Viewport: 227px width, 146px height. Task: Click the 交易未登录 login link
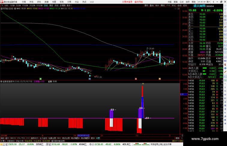pos(127,2)
